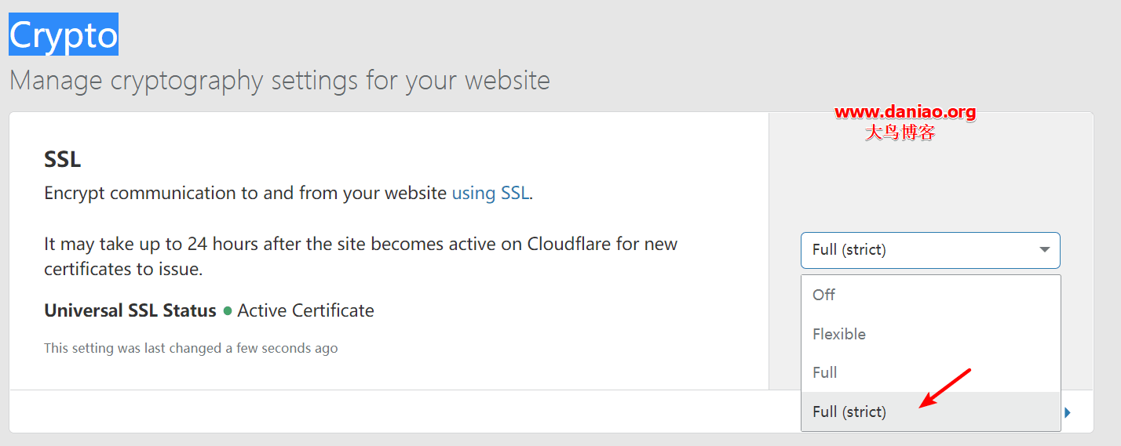Click the green Active Certificate status dot
The height and width of the screenshot is (446, 1121).
click(228, 311)
